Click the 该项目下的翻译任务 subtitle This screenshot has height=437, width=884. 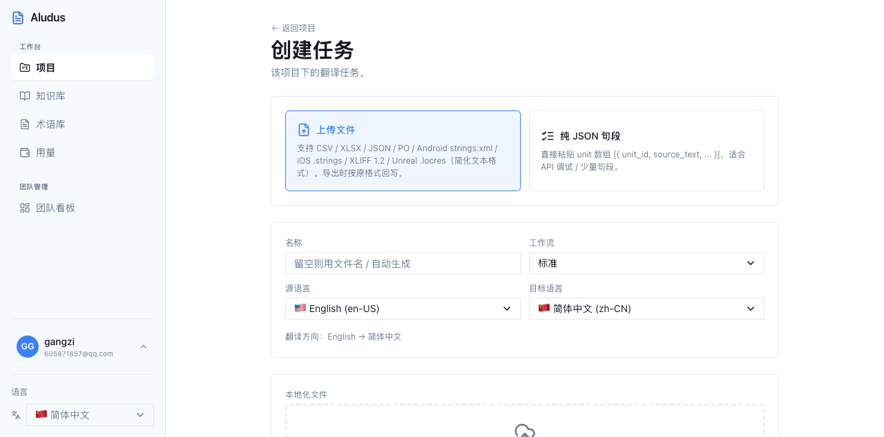[318, 72]
